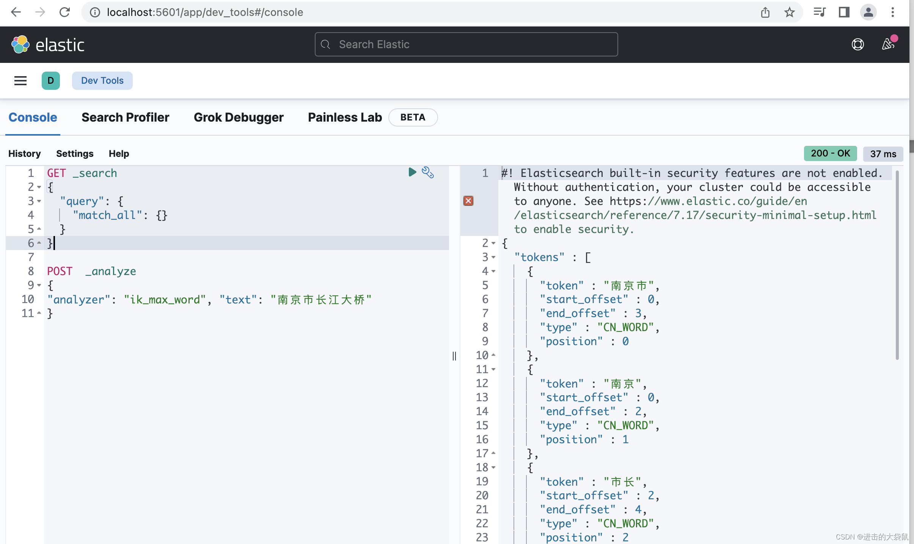Click fold marker on editor line 6
This screenshot has width=914, height=544.
tap(39, 243)
